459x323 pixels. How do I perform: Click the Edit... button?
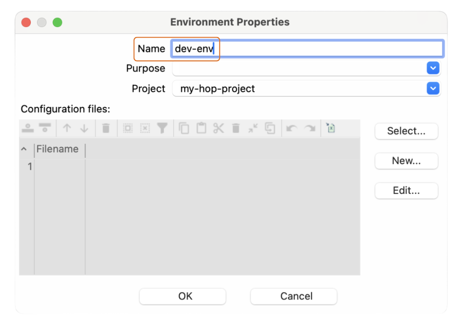[x=406, y=191]
